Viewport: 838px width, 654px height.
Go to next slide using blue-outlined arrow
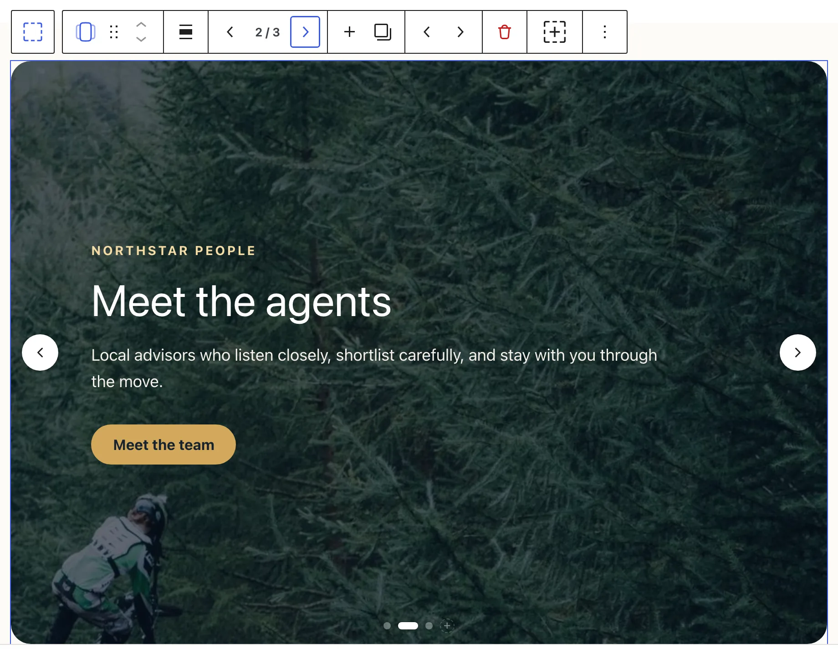coord(305,32)
